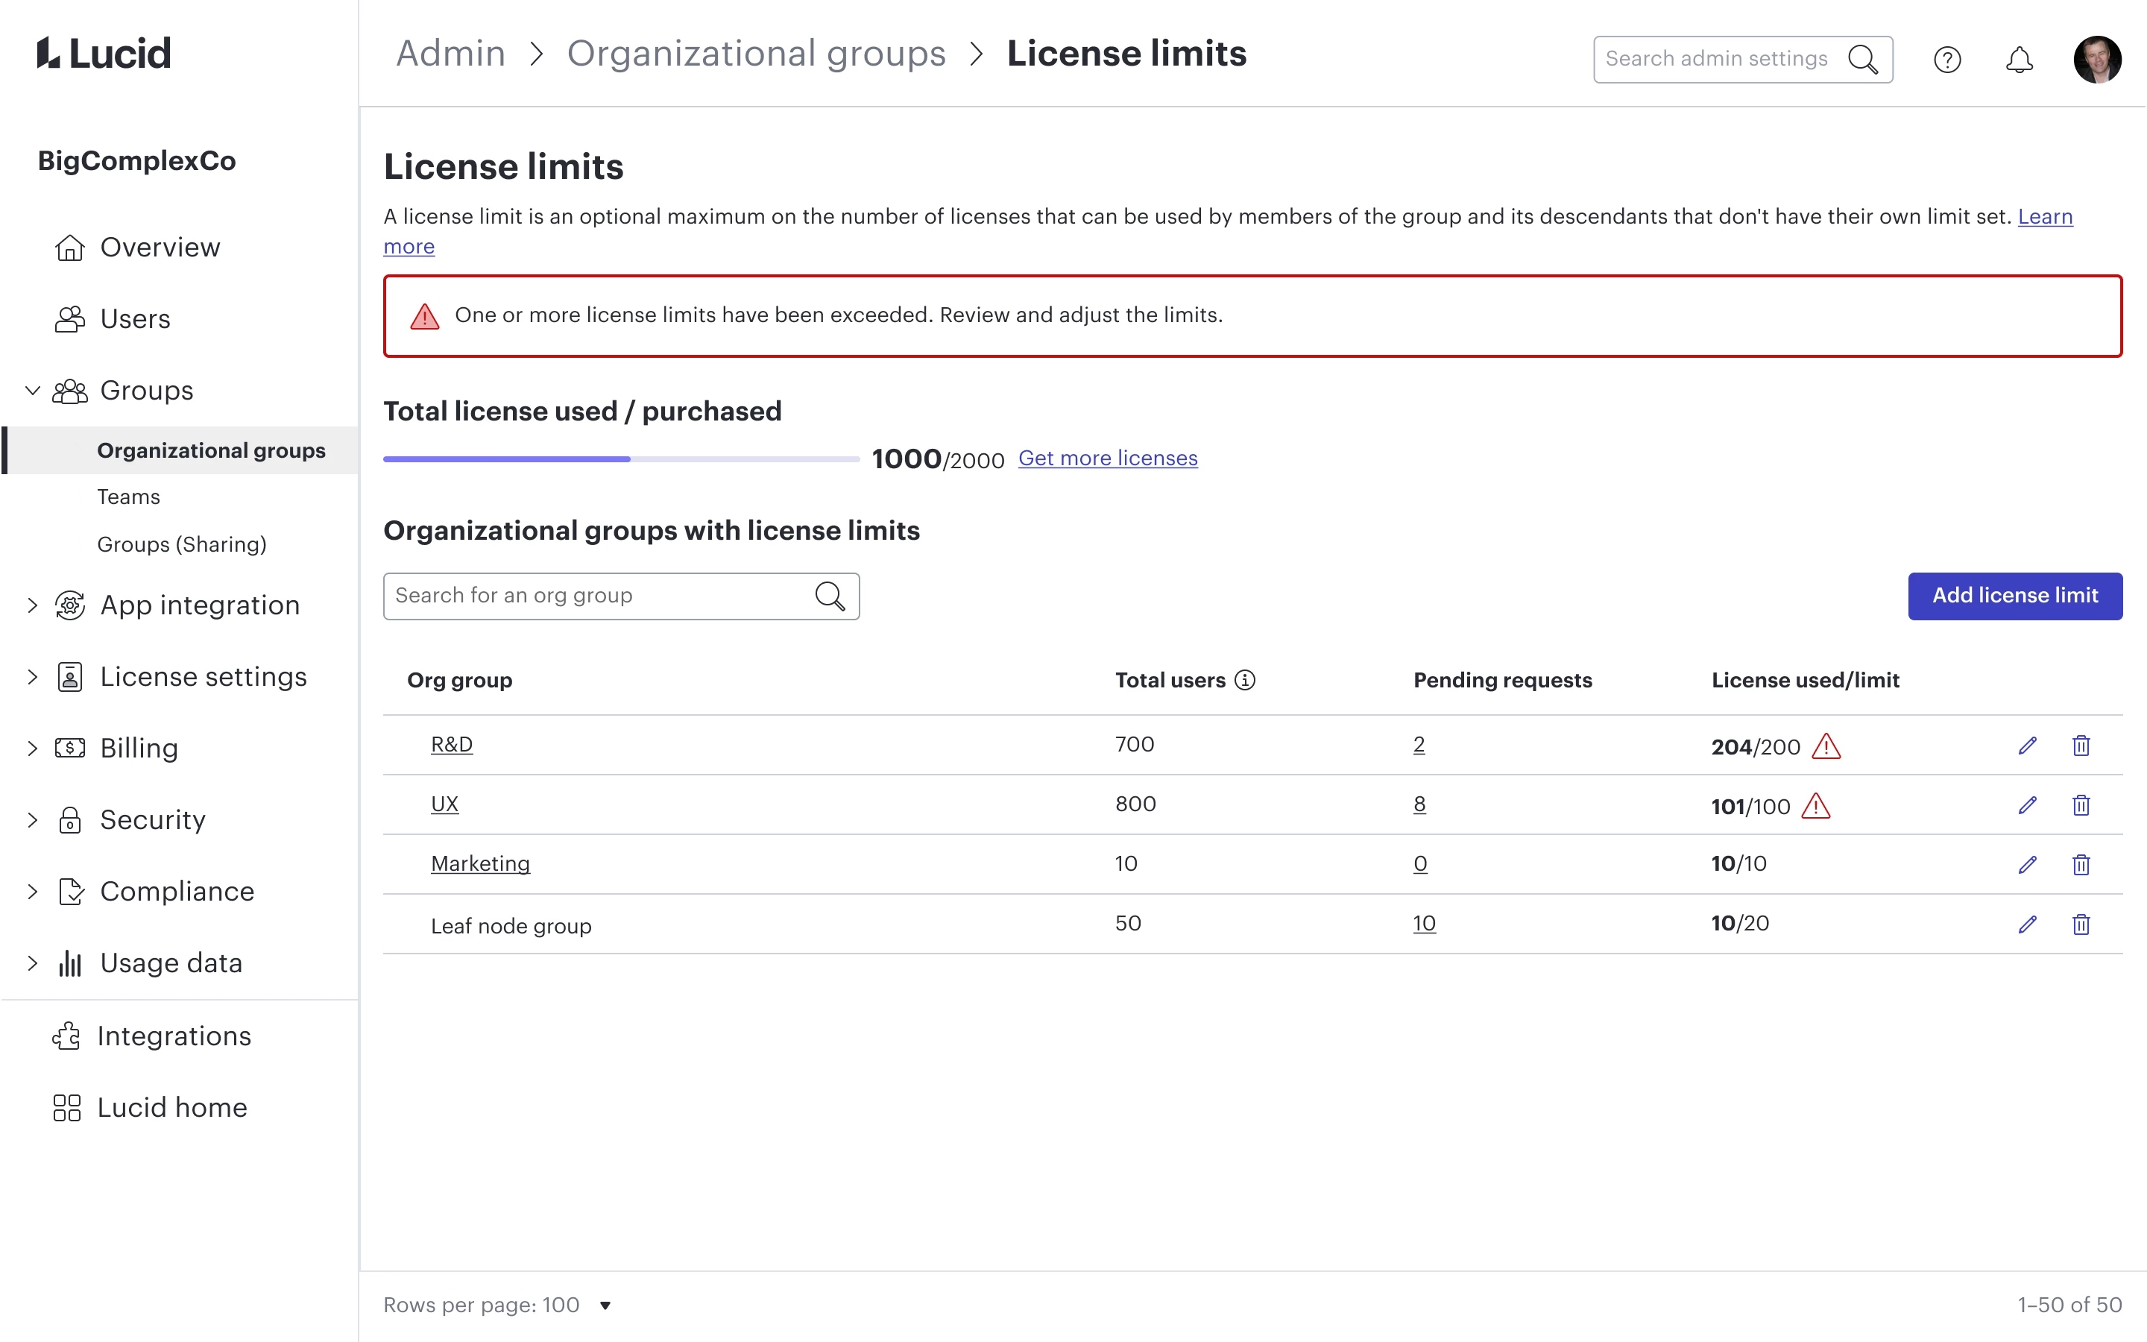Open the Learn more link
Screen dimensions: 2147x1342
[2045, 216]
